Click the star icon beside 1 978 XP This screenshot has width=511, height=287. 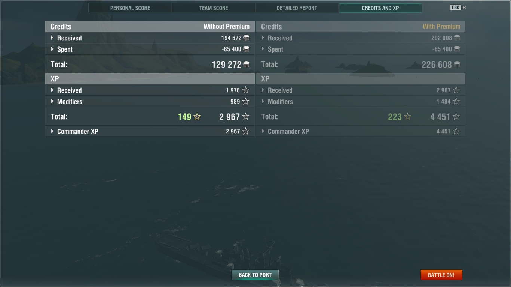(245, 90)
